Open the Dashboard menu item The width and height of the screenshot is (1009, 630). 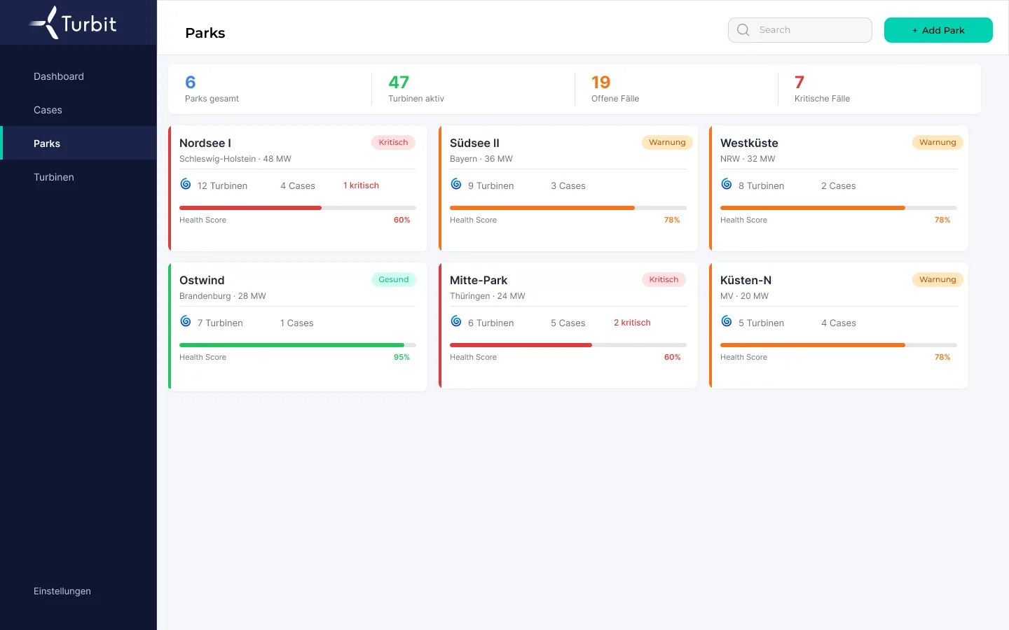(78, 76)
